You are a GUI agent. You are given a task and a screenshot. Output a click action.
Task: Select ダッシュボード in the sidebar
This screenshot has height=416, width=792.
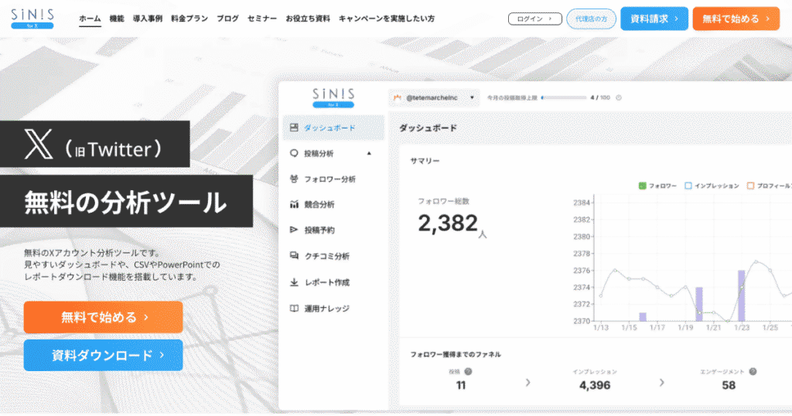(333, 128)
